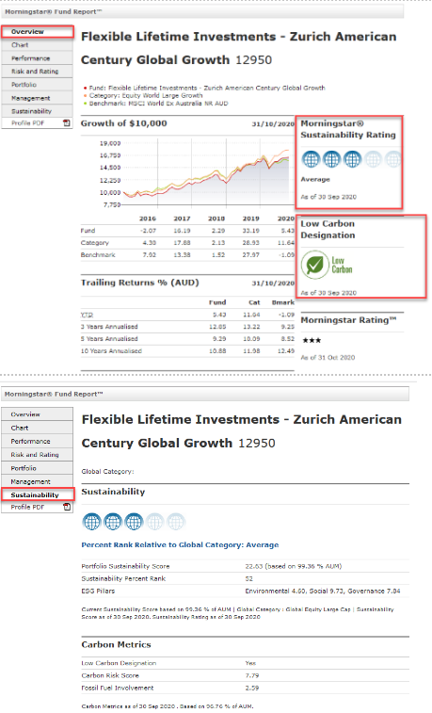This screenshot has width=432, height=713.
Task: Open Overview tab in the upper report
Action: coord(37,32)
